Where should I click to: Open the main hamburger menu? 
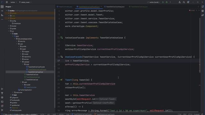7,2
